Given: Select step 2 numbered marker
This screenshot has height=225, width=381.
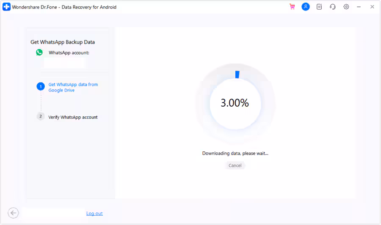Looking at the screenshot, I should pyautogui.click(x=41, y=116).
